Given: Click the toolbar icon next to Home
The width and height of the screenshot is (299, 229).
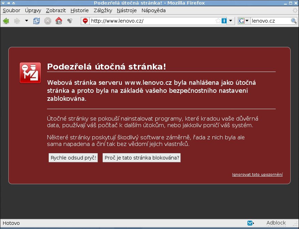Looking at the screenshot, I should [x=70, y=21].
